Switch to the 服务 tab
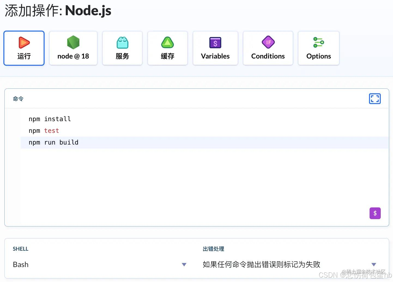 (122, 48)
